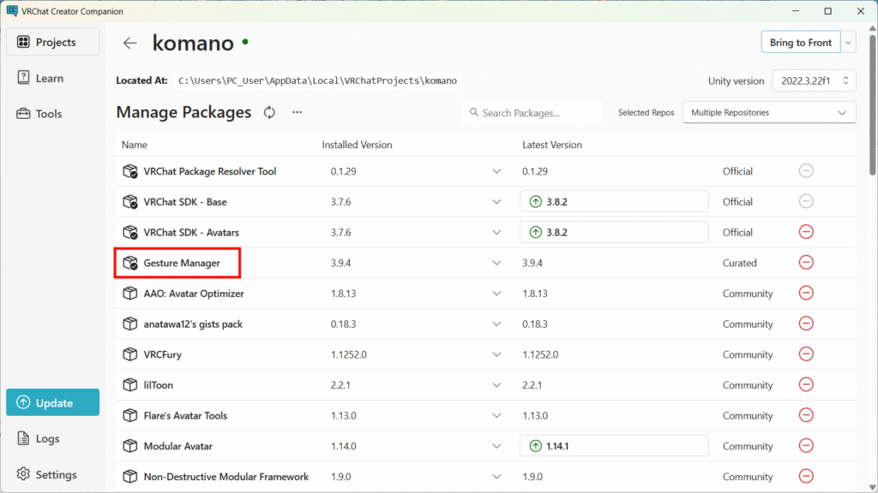
Task: Expand Bring to Front dropdown arrow
Action: (x=848, y=43)
